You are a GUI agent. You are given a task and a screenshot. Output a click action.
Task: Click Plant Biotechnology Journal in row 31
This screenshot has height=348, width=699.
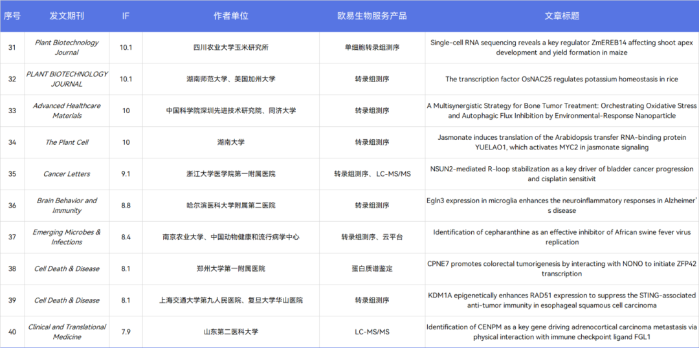[67, 48]
